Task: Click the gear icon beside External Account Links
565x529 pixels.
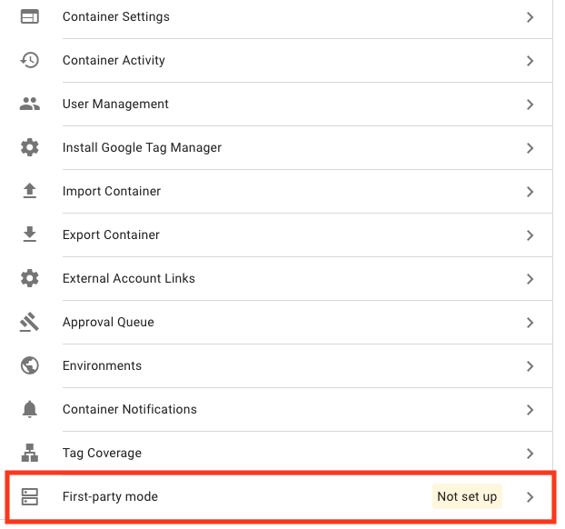Action: pyautogui.click(x=30, y=278)
